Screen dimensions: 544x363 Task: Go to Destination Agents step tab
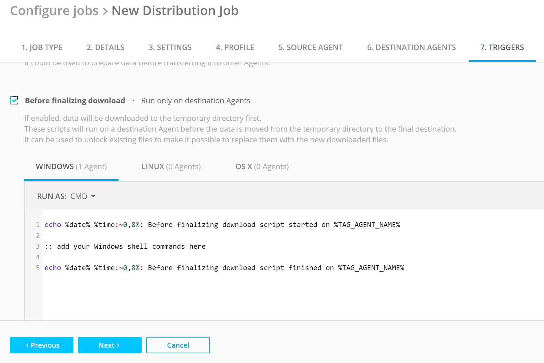point(411,47)
